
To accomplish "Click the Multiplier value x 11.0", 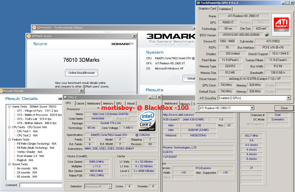I will pyautogui.click(x=97, y=167).
